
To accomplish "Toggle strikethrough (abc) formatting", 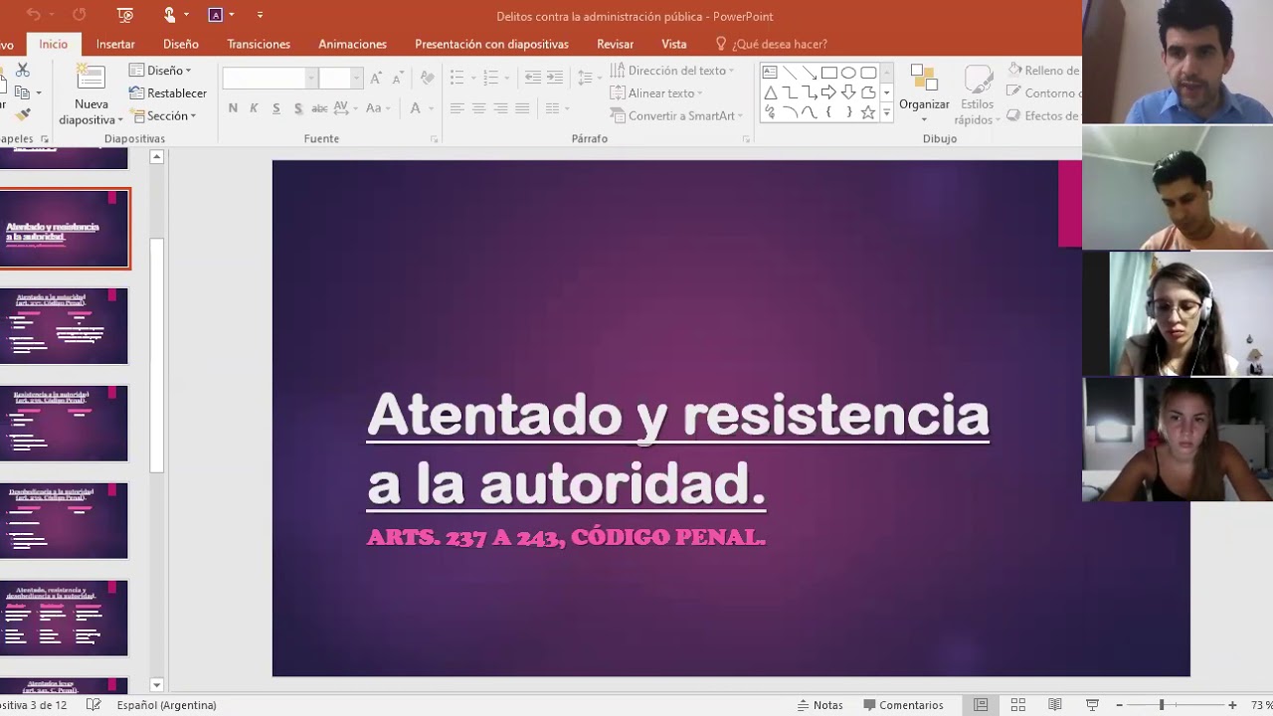I will click(319, 108).
